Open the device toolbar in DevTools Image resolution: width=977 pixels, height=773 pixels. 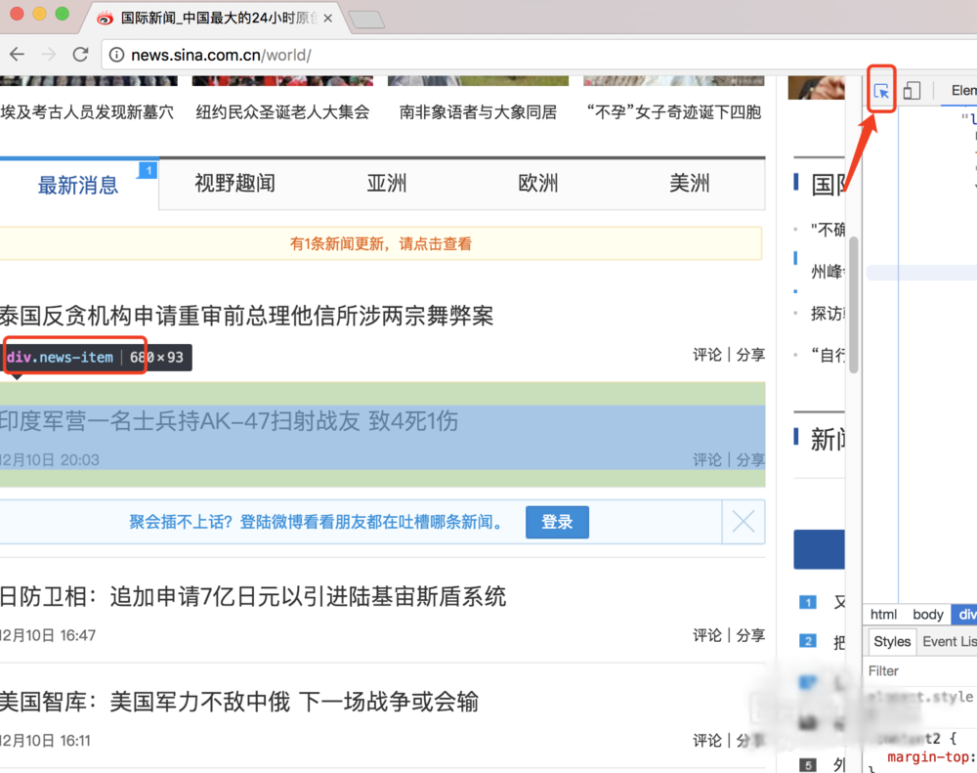point(912,89)
